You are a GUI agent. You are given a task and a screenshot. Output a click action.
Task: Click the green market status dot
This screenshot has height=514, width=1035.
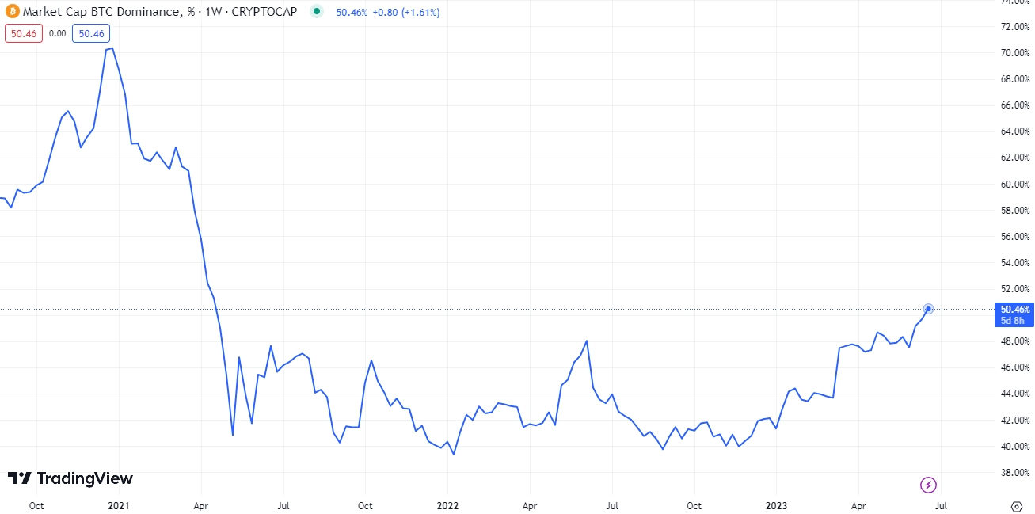[x=317, y=12]
